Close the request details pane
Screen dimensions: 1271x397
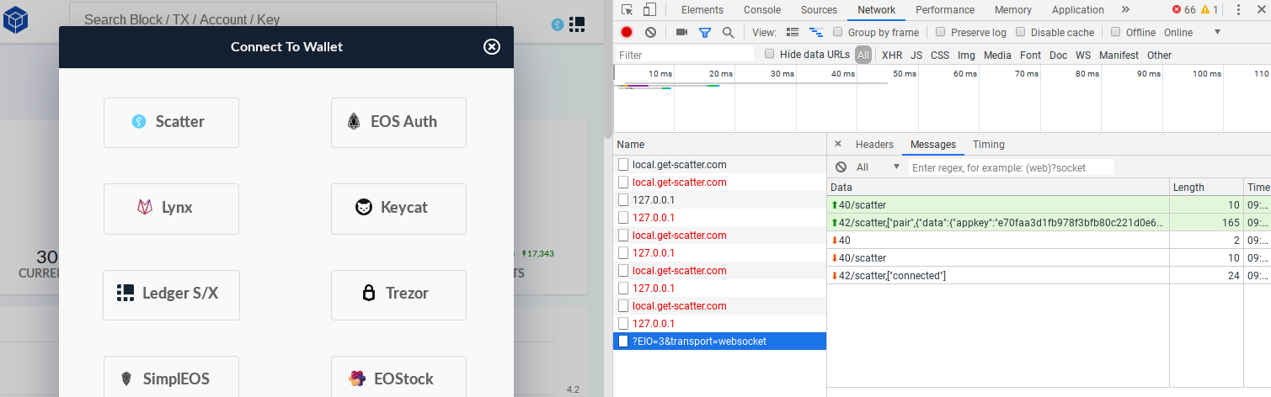click(x=838, y=145)
